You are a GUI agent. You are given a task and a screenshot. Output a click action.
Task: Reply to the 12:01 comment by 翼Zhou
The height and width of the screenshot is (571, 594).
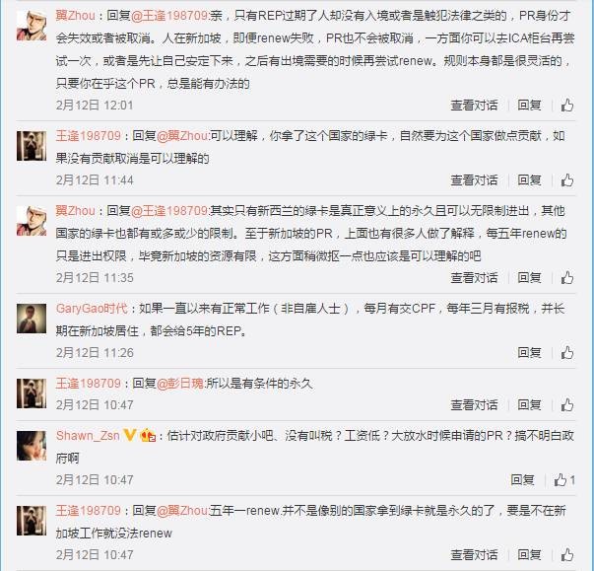click(529, 105)
